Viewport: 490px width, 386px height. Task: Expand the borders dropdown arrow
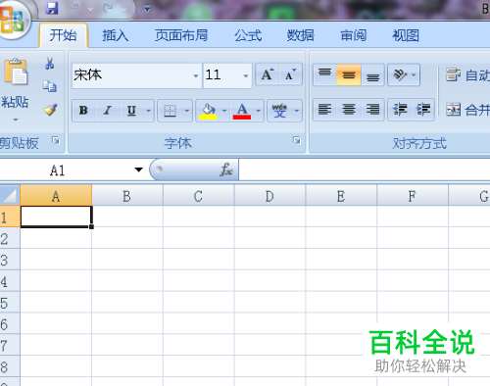(187, 111)
